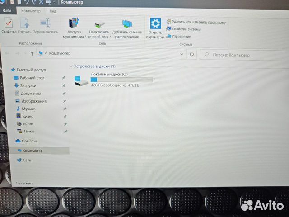289x217 pixels.
Task: Click Удалить или изменить программу
Action: [x=196, y=22]
